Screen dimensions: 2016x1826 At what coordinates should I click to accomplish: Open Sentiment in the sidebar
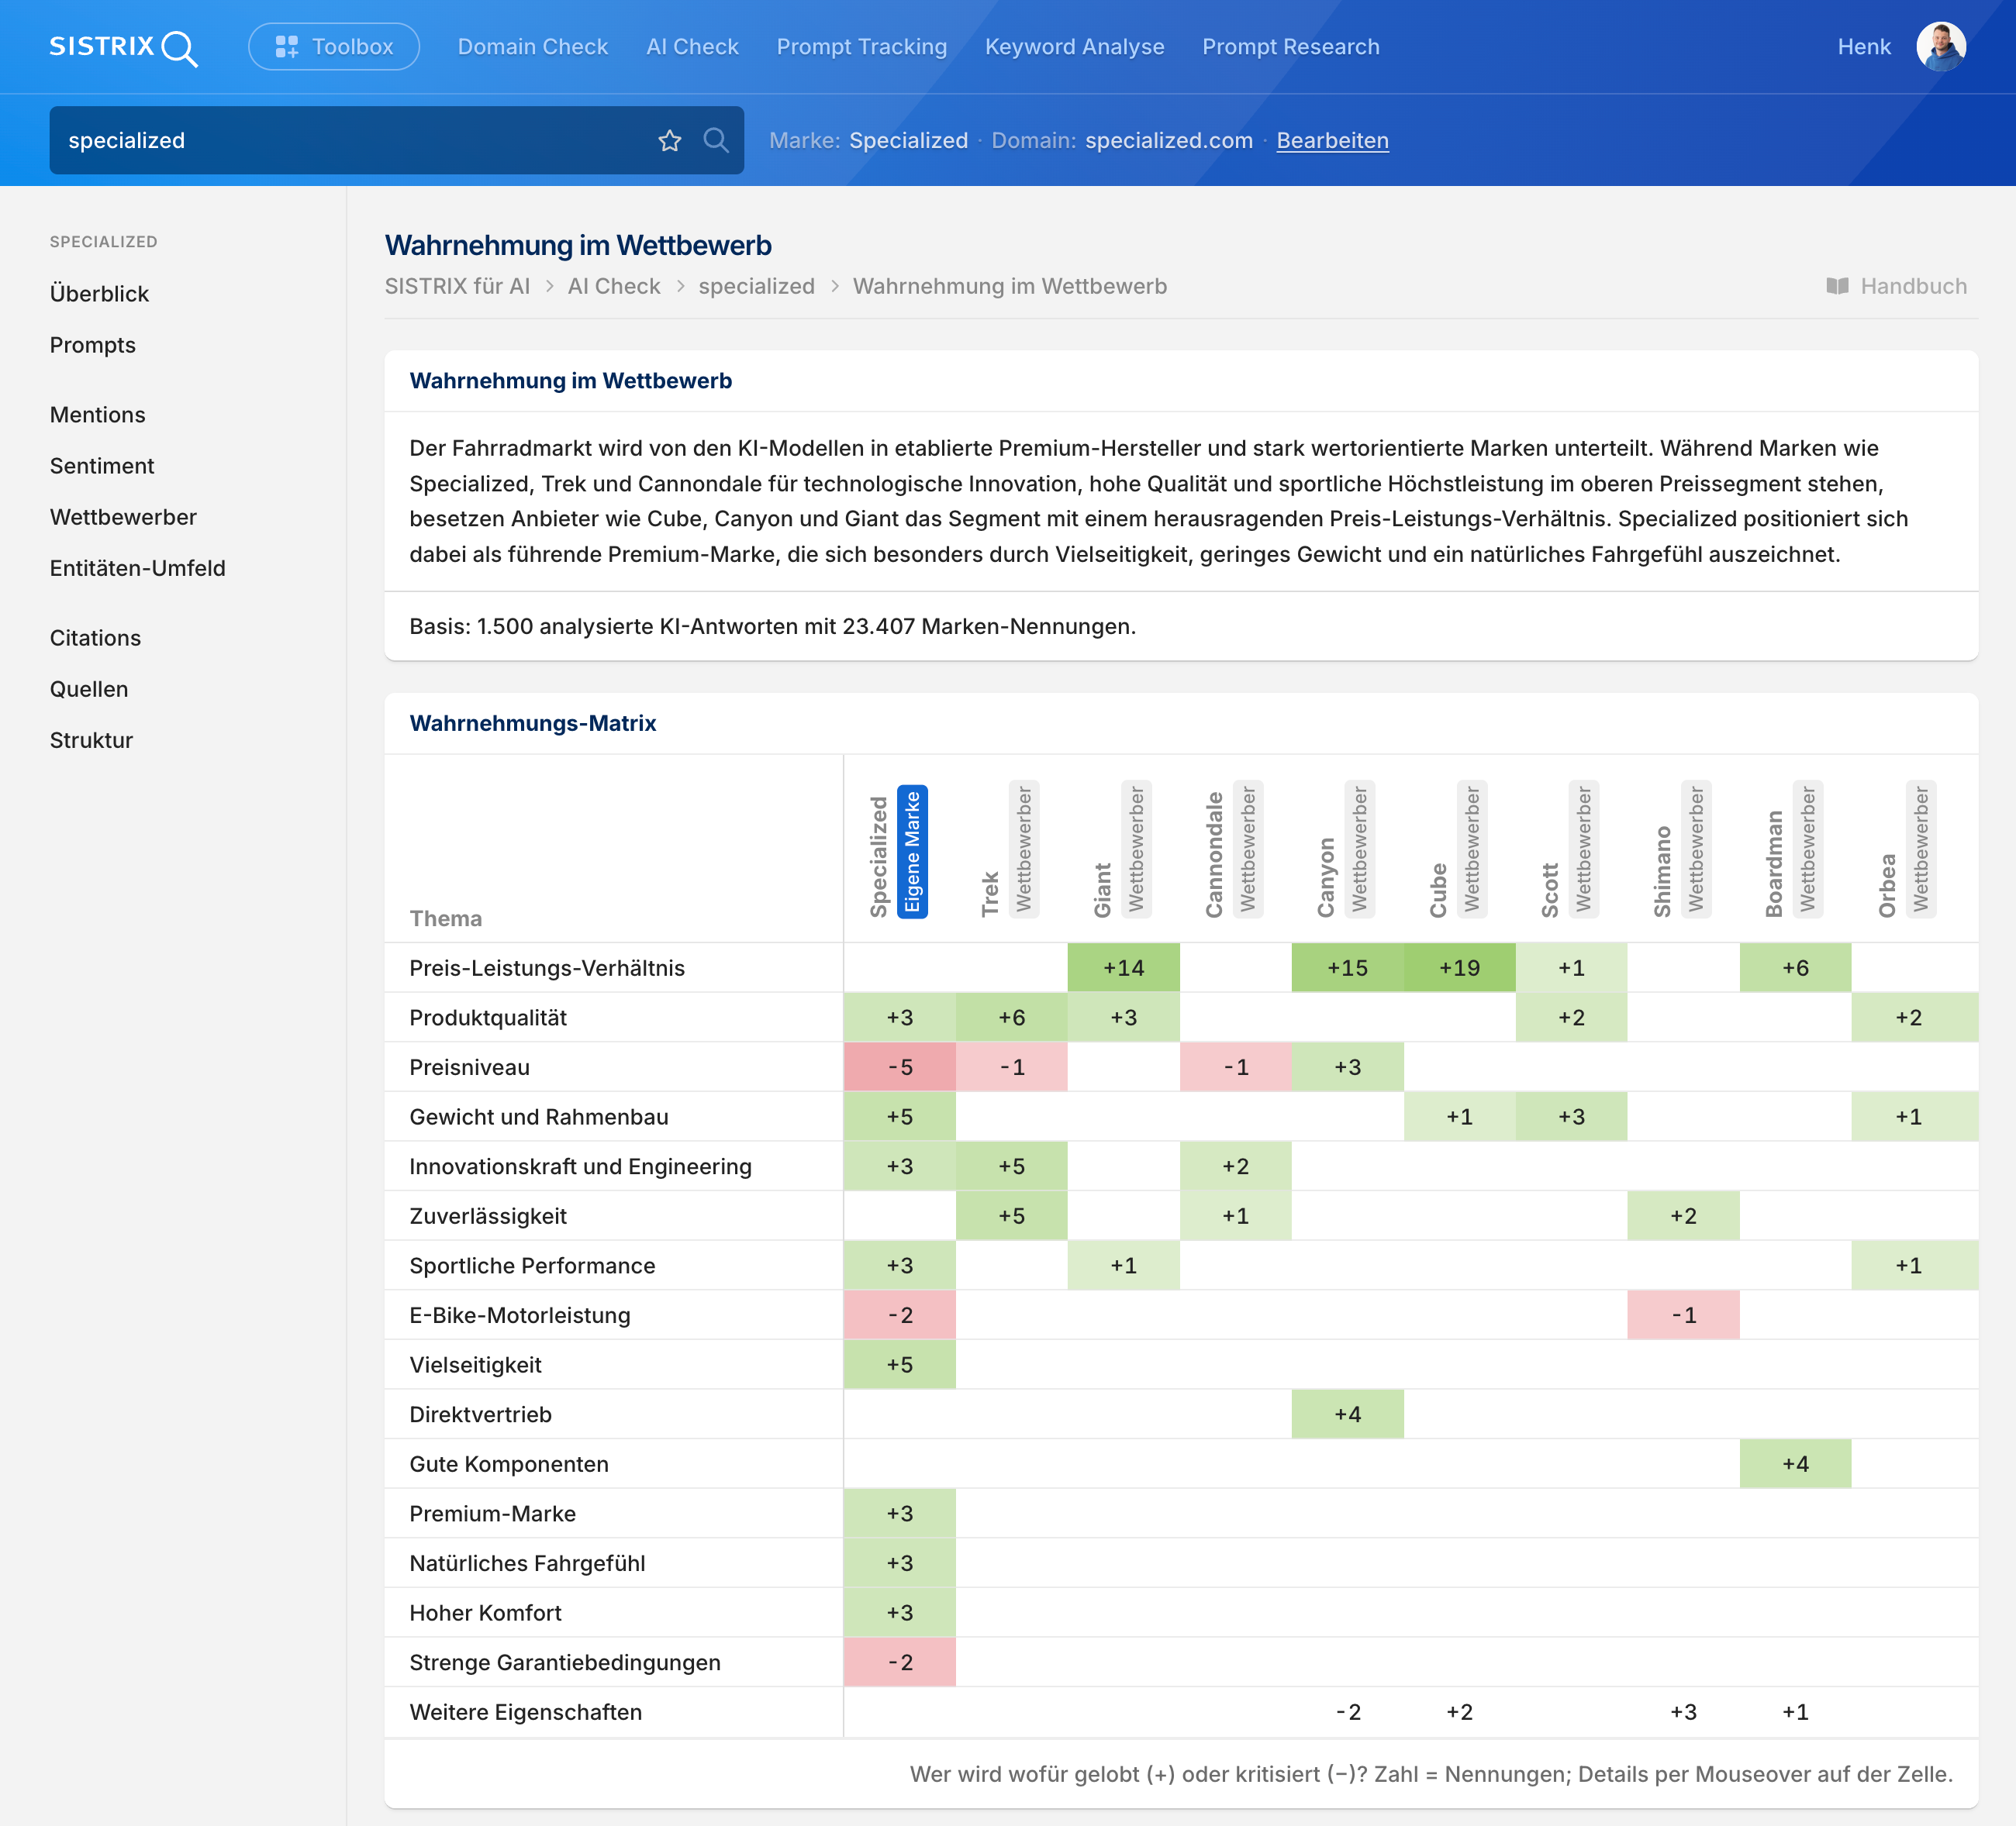tap(102, 466)
